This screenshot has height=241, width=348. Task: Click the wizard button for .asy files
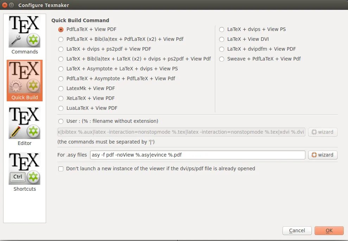tap(323, 155)
